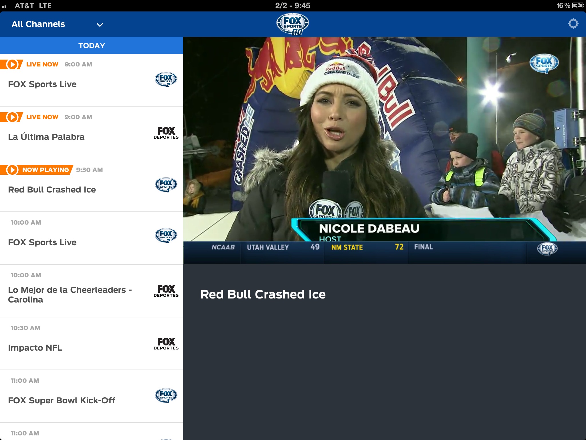Click Now Playing play icon
Viewport: 586px width, 440px height.
(x=12, y=170)
